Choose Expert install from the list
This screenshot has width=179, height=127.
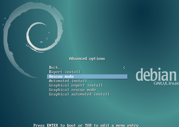click(65, 72)
